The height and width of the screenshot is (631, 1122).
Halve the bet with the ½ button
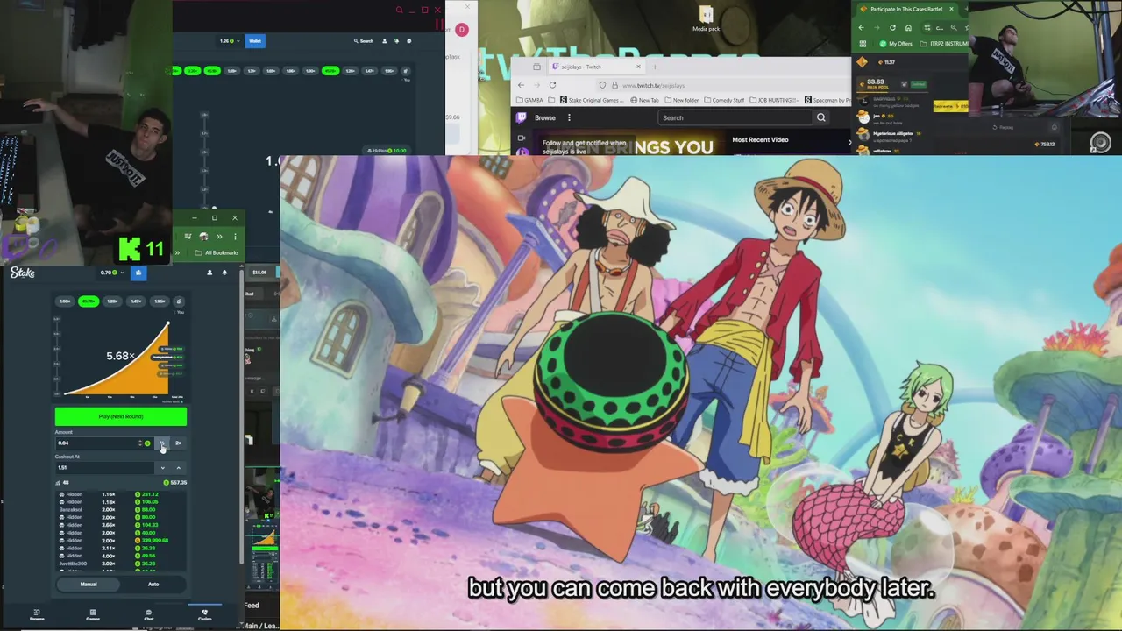(x=162, y=443)
